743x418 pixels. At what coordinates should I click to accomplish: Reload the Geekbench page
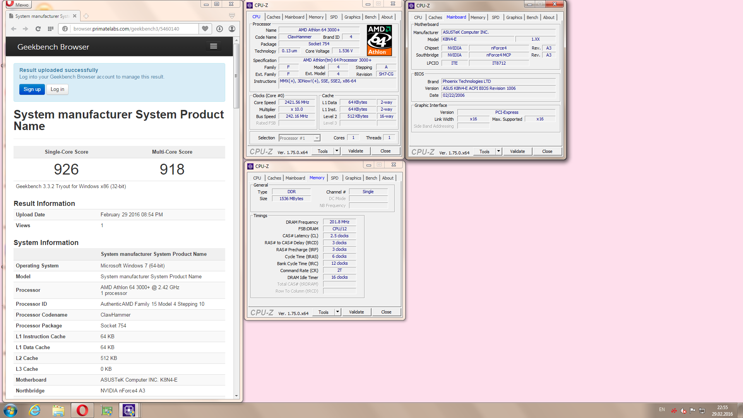[x=38, y=29]
